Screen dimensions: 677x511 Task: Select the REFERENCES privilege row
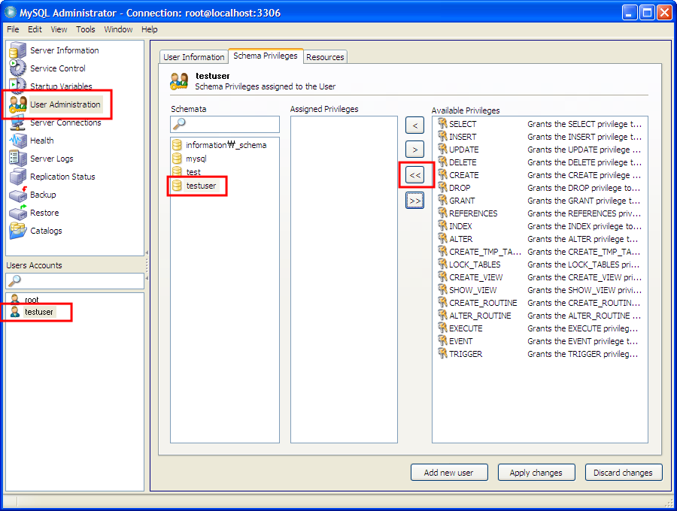[x=539, y=213]
